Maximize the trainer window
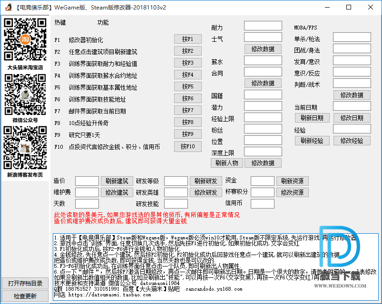Image resolution: width=382 pixels, height=304 pixels. coord(349,7)
